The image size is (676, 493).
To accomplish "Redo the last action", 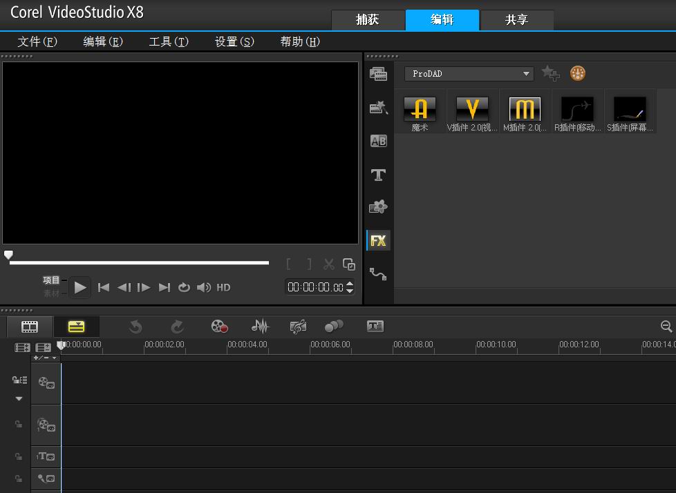I will click(x=177, y=327).
